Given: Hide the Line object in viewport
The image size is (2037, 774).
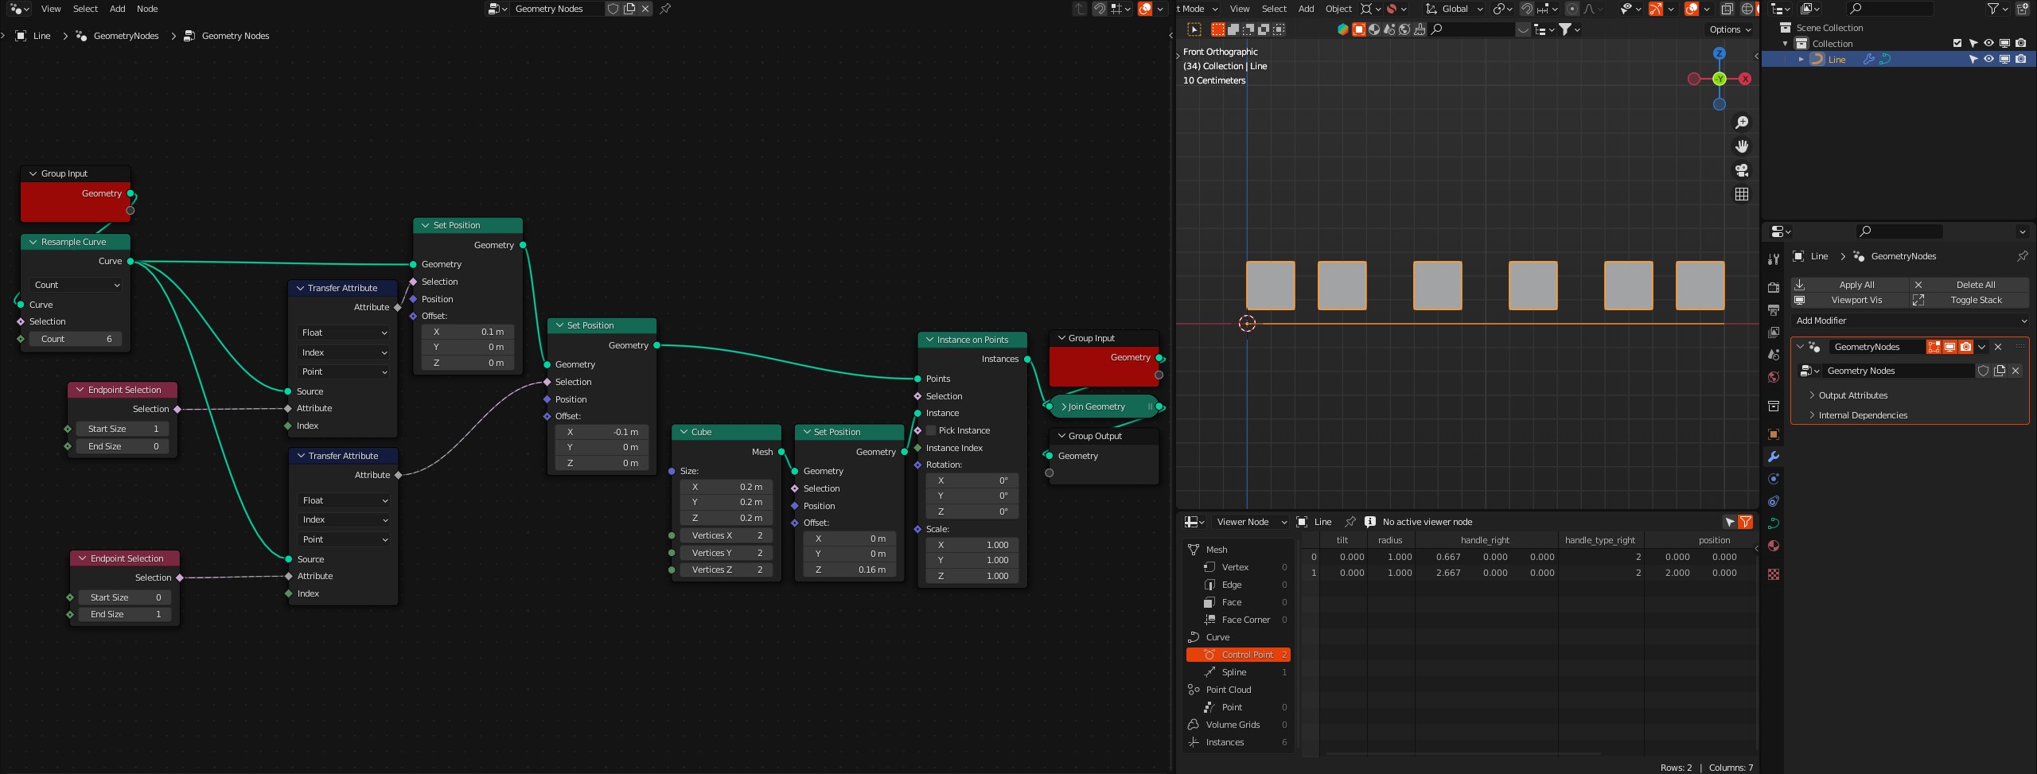Looking at the screenshot, I should coord(1988,59).
